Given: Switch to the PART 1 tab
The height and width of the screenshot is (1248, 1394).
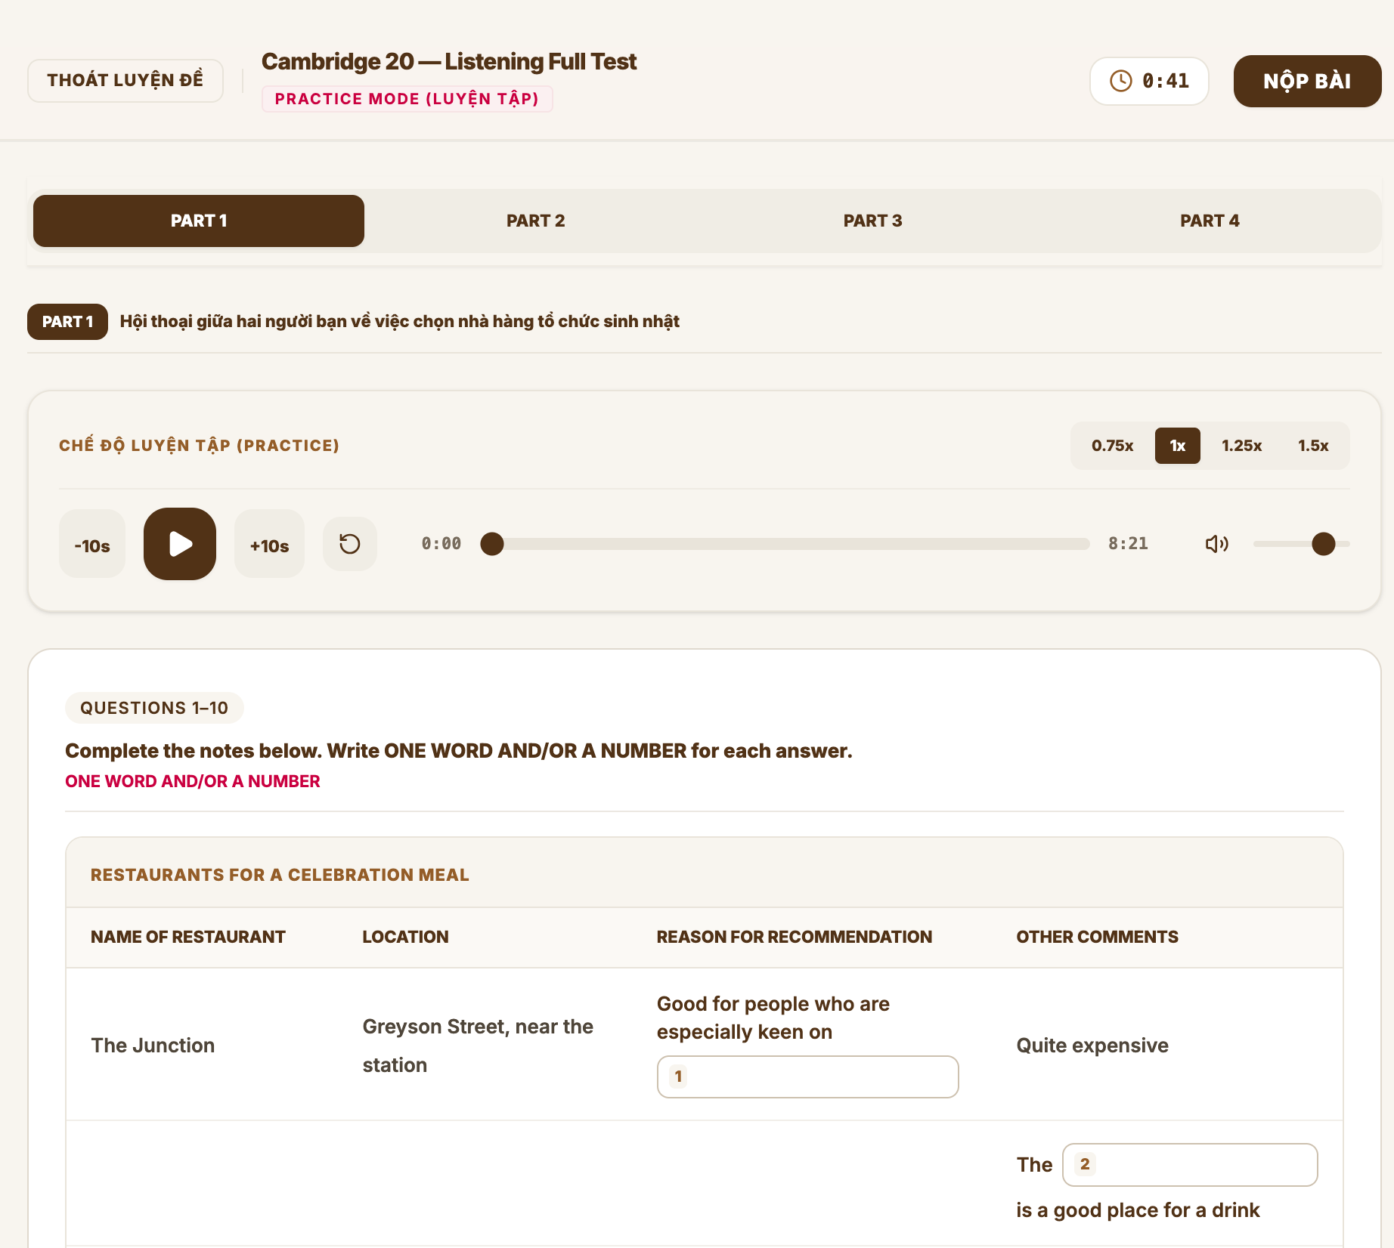Looking at the screenshot, I should [x=199, y=221].
